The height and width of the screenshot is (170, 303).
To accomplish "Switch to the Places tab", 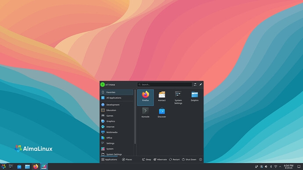I will [127, 159].
